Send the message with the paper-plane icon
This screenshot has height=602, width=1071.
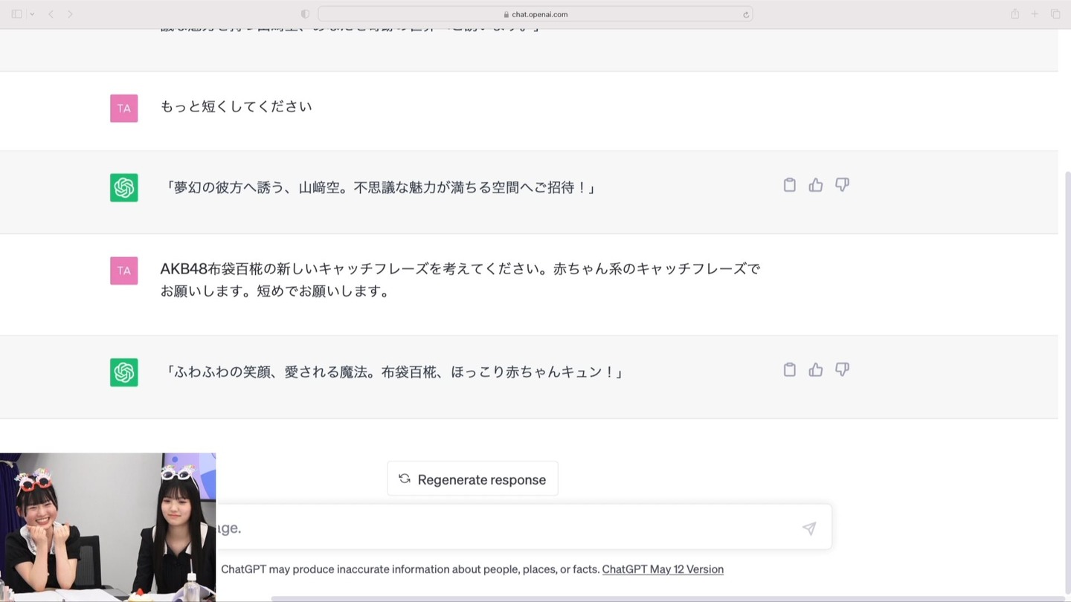click(x=809, y=528)
